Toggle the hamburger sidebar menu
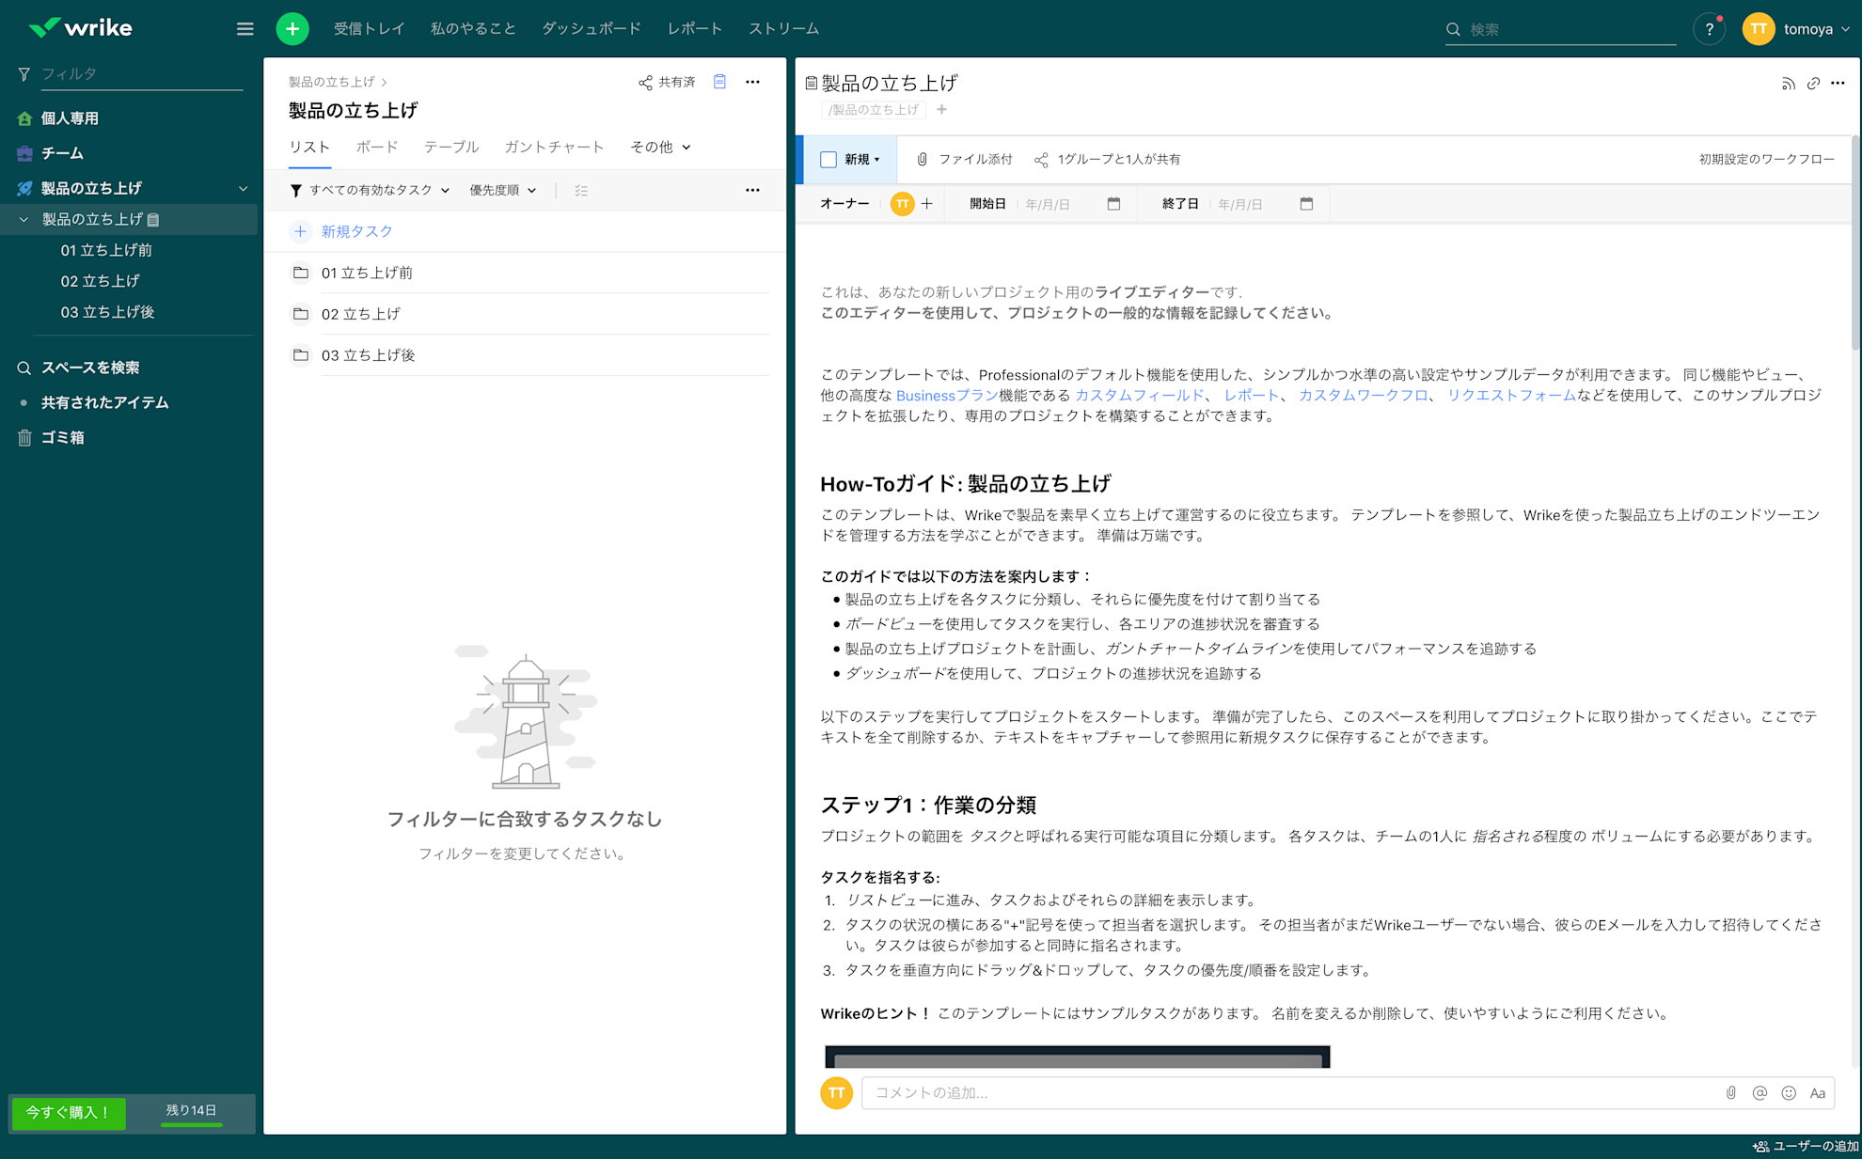 click(x=245, y=29)
